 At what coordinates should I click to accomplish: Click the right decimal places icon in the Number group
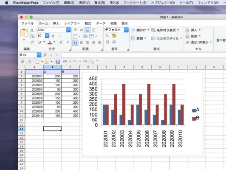click(x=114, y=42)
